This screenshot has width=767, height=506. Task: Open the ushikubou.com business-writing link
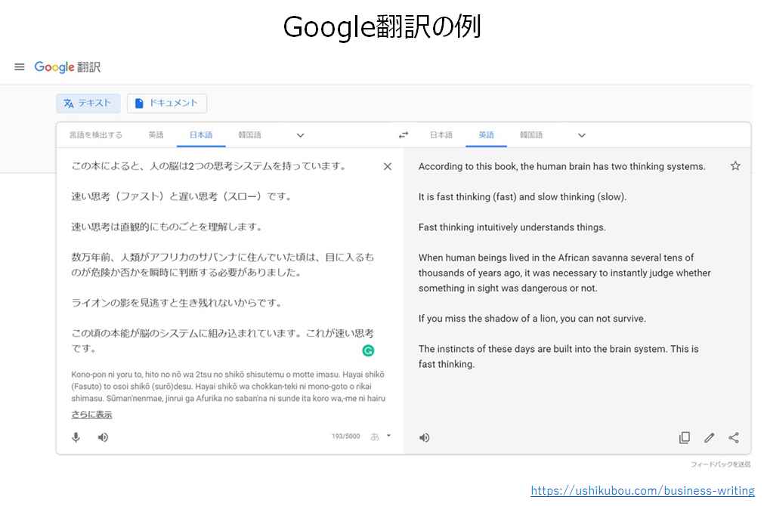click(642, 491)
